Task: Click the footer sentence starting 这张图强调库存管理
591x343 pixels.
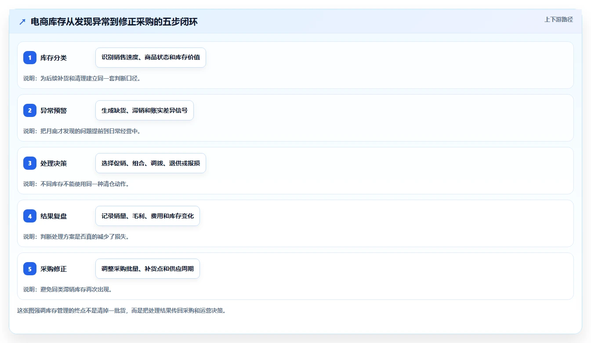Action: tap(121, 310)
